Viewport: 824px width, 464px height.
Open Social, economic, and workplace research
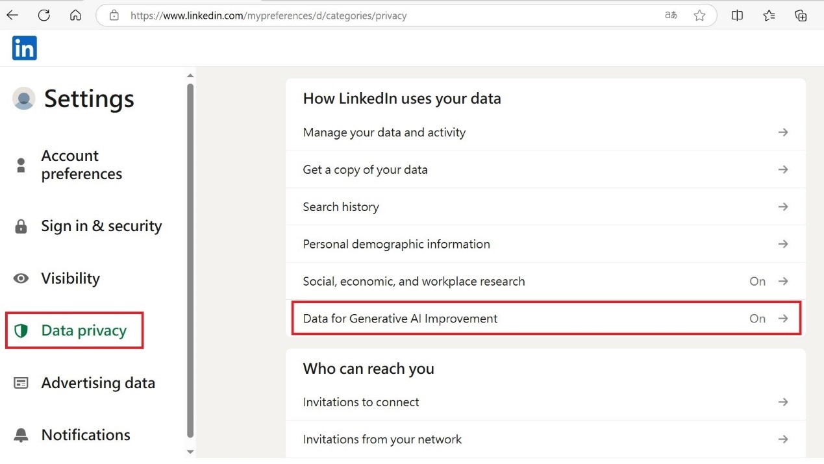click(545, 281)
